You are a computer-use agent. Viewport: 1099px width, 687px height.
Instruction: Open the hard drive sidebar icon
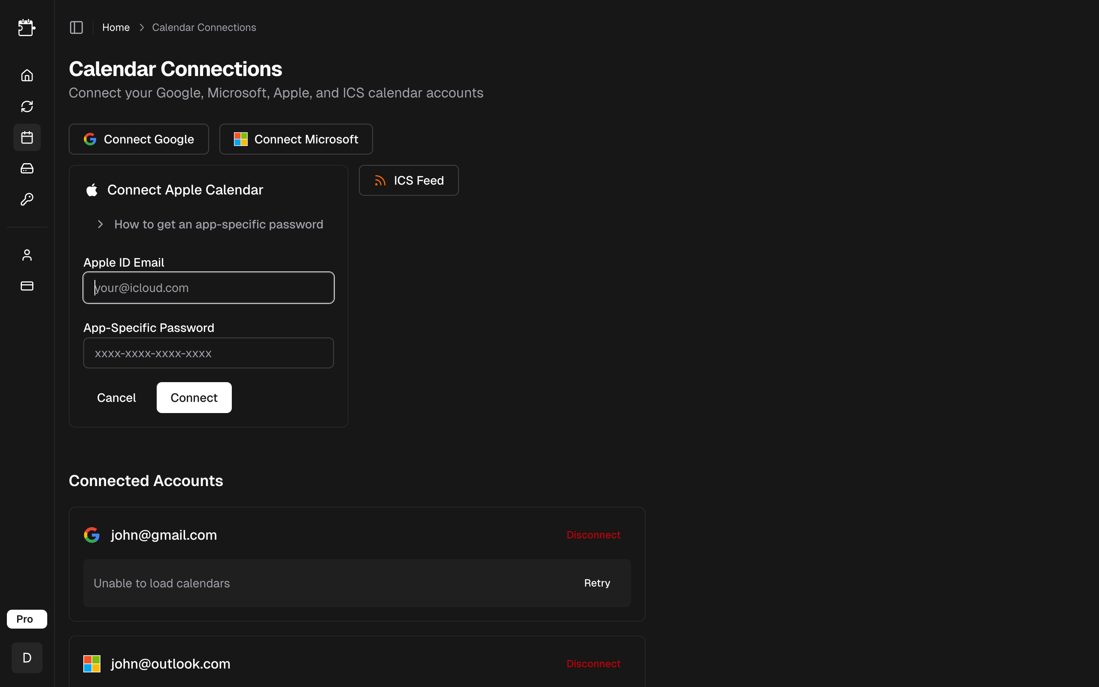click(x=27, y=169)
